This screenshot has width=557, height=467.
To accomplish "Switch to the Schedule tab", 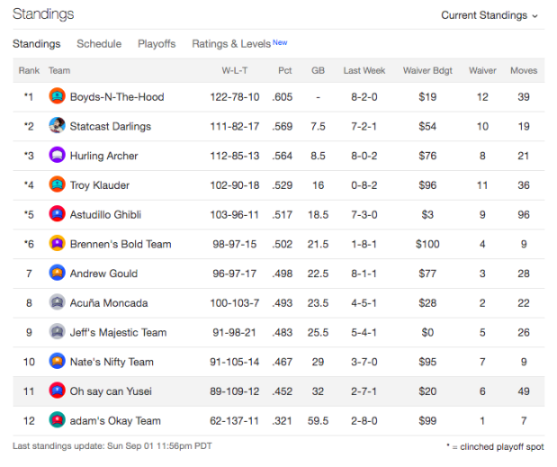I will coord(99,44).
